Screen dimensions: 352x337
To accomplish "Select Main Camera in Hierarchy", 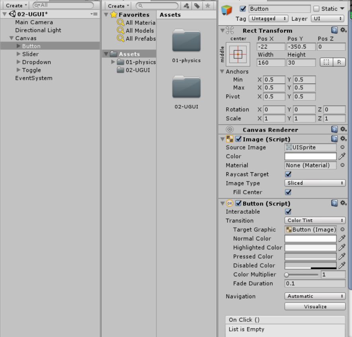I will (x=34, y=22).
